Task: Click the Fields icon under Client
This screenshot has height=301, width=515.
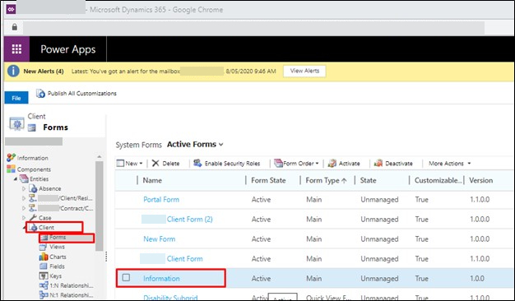Action: (x=44, y=266)
